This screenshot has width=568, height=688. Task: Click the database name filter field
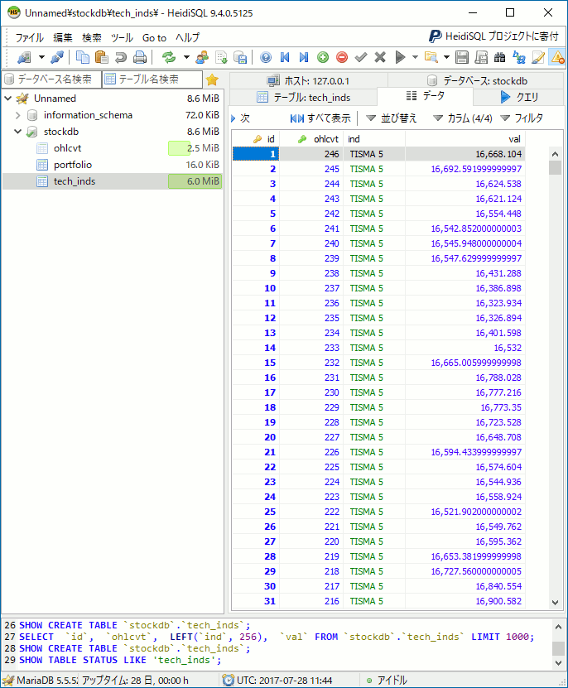click(x=51, y=79)
